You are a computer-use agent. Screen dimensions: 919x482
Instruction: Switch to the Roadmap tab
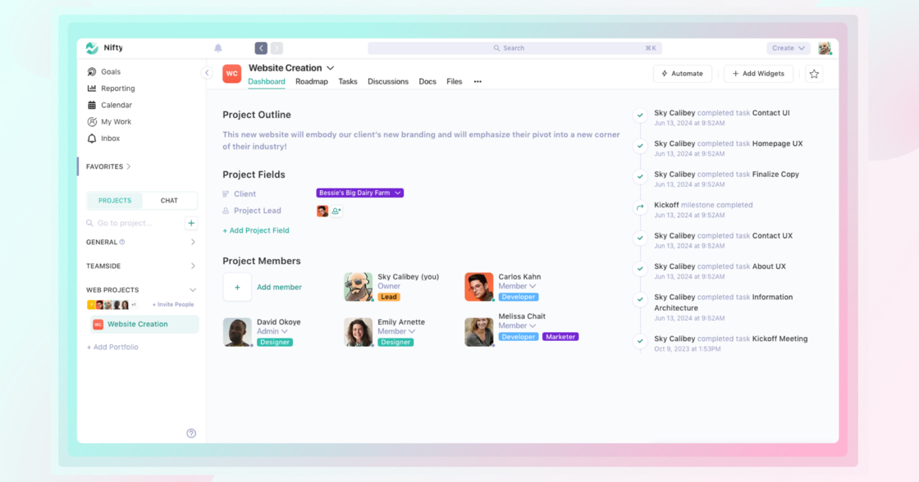coord(312,82)
